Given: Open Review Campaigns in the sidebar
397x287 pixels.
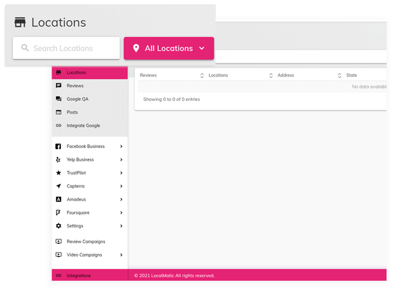Looking at the screenshot, I should 90,241.
